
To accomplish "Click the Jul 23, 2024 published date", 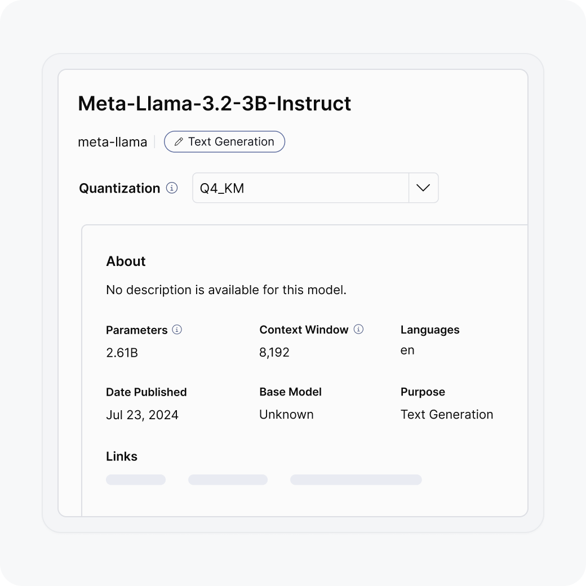I will point(142,415).
